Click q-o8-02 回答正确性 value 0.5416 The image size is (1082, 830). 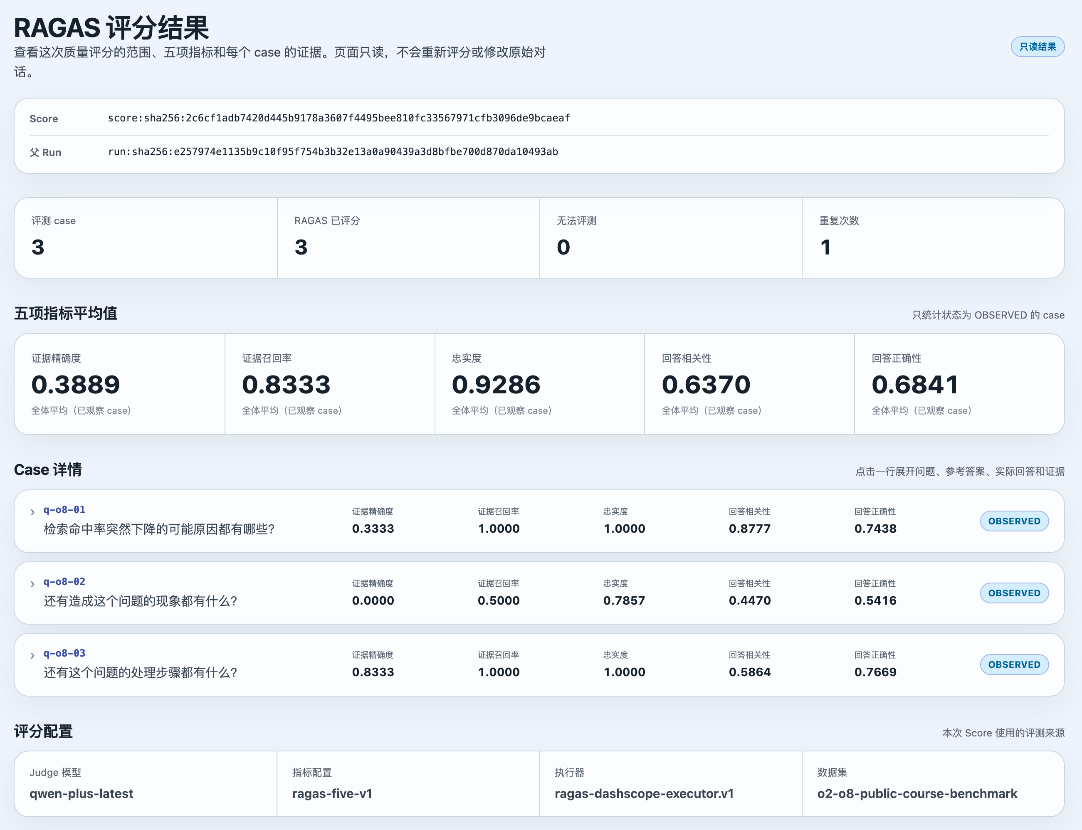(x=875, y=601)
